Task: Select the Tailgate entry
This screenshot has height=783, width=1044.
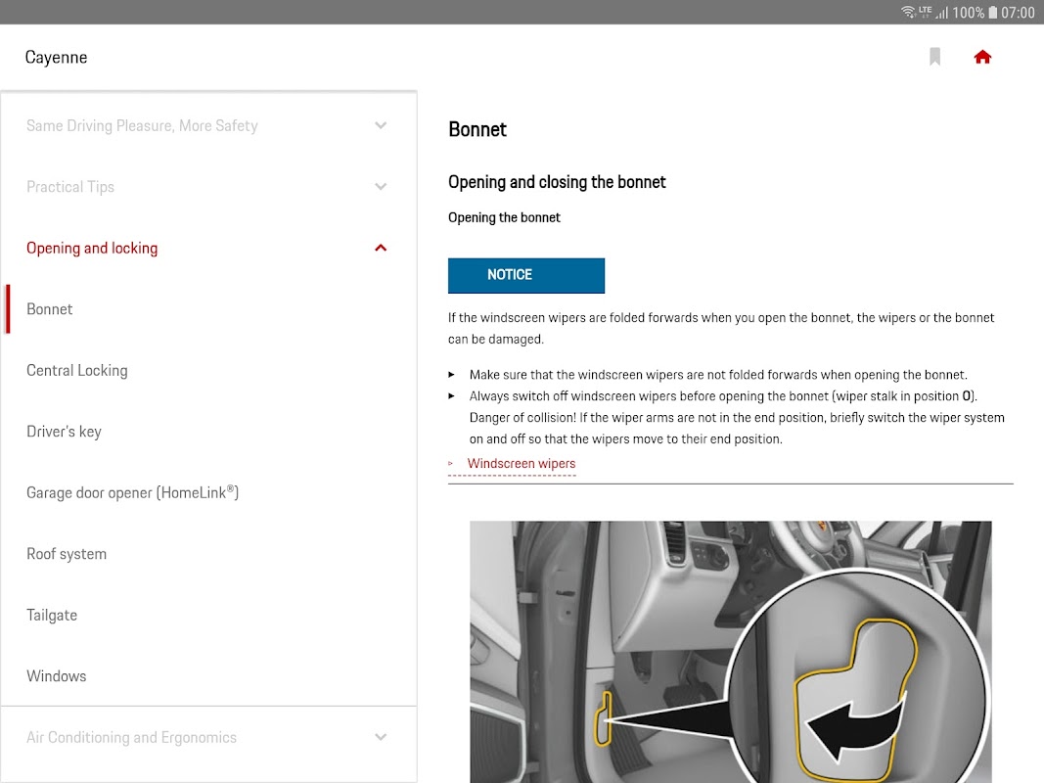Action: (208, 616)
